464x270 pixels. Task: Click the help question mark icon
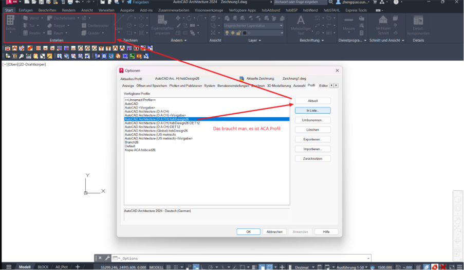click(396, 2)
